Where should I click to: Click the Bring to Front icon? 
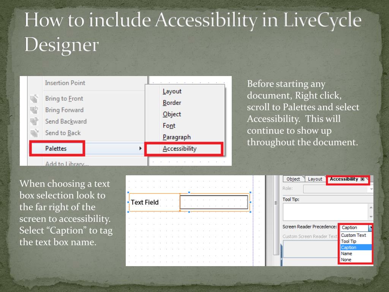pos(34,98)
